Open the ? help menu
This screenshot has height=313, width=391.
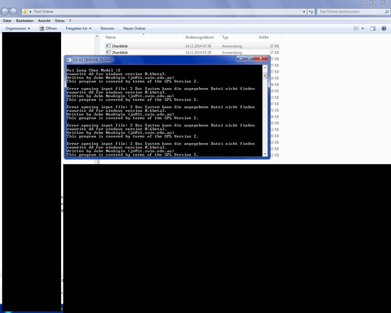point(70,21)
